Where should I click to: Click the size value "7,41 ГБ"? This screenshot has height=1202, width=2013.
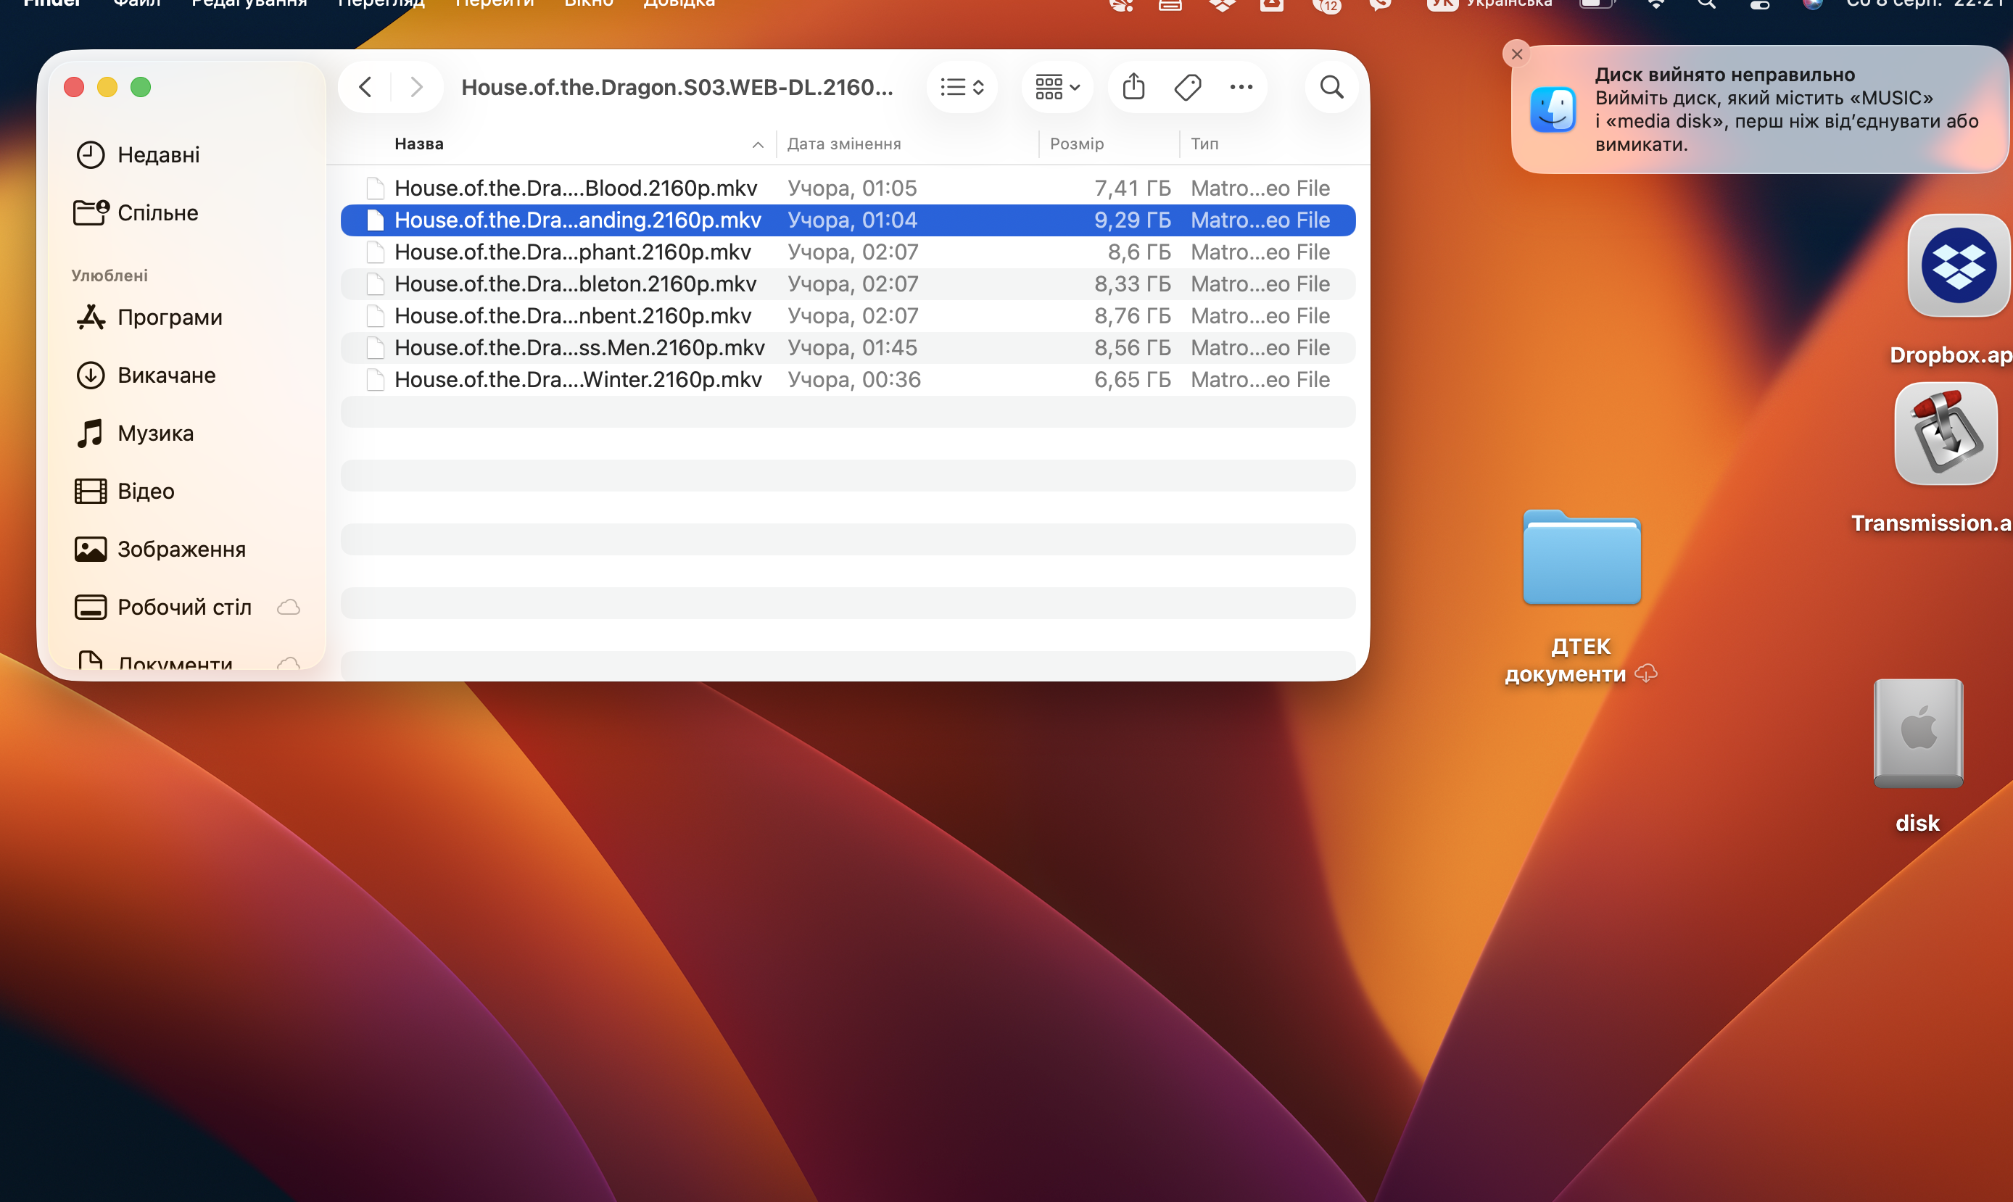(1133, 188)
